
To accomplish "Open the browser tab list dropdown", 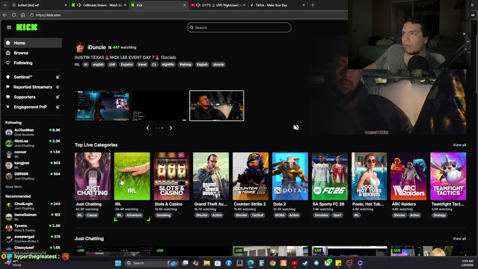I will (5, 5).
